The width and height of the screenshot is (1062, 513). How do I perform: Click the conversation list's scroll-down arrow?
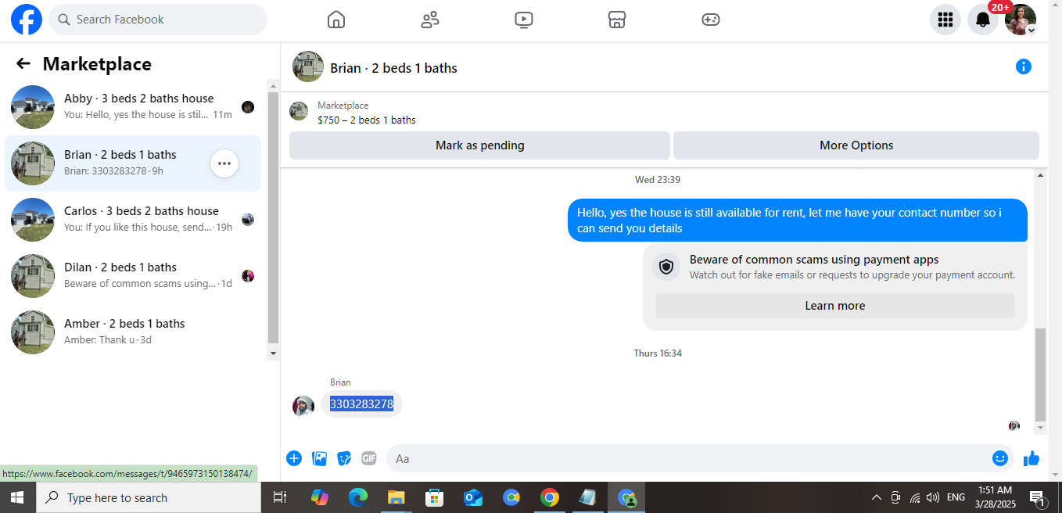coord(273,353)
